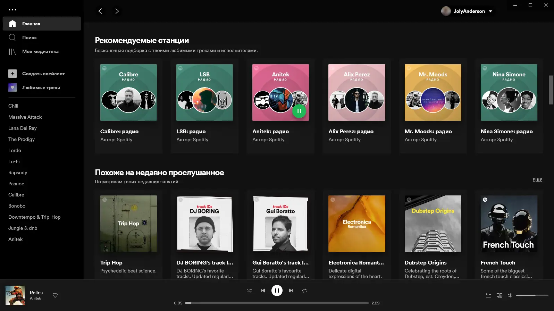Pause Anitek radio with green button
Viewport: 554px width, 311px height.
point(299,111)
